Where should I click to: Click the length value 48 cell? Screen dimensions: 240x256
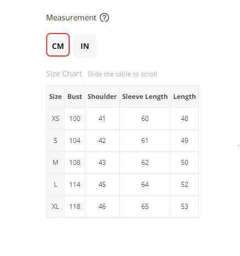(x=185, y=119)
